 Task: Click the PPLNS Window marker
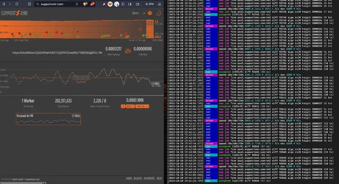tap(150, 23)
